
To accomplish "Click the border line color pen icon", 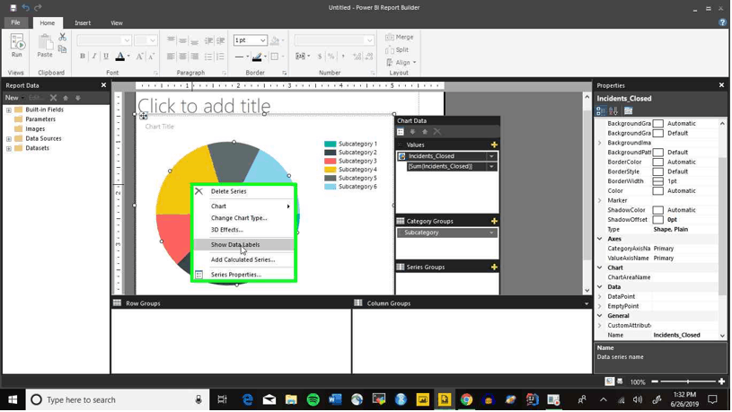I will (x=257, y=57).
